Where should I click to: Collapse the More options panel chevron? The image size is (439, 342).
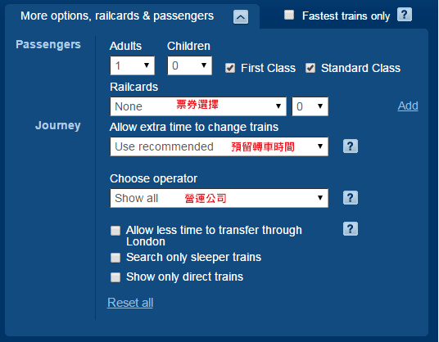[241, 17]
